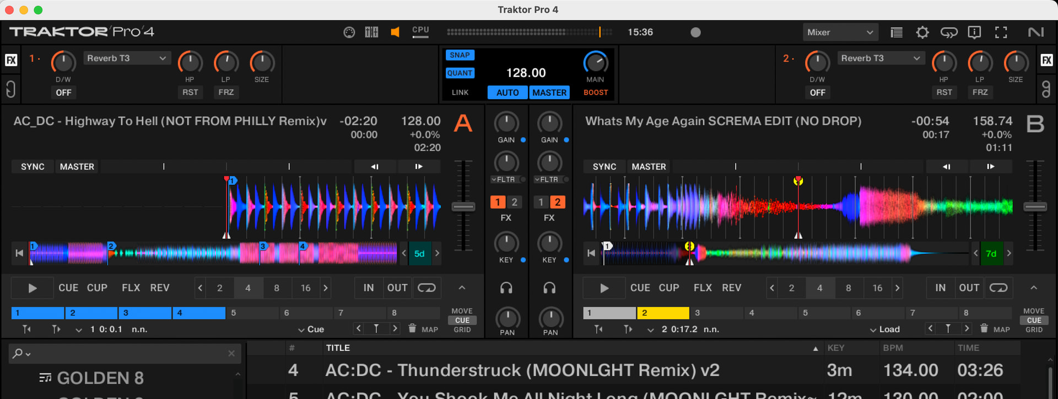Delete cue with Deck A trash icon
The image size is (1058, 399).
pos(412,329)
